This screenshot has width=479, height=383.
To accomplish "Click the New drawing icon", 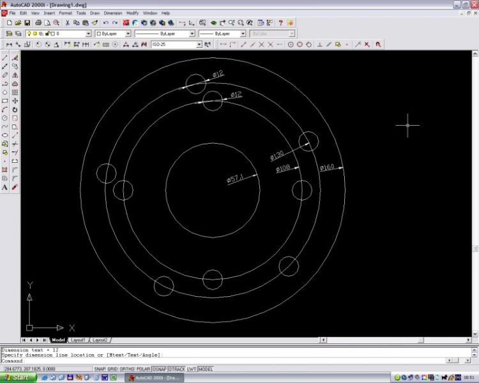I will pyautogui.click(x=9, y=22).
